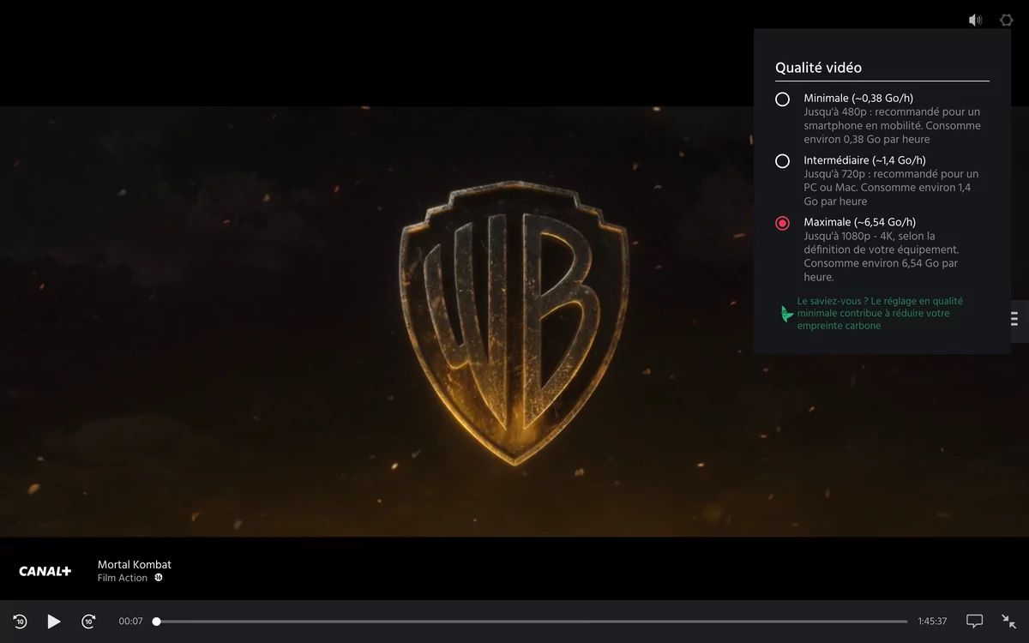Click the "Jusqu'à 720p" description text

tap(891, 188)
